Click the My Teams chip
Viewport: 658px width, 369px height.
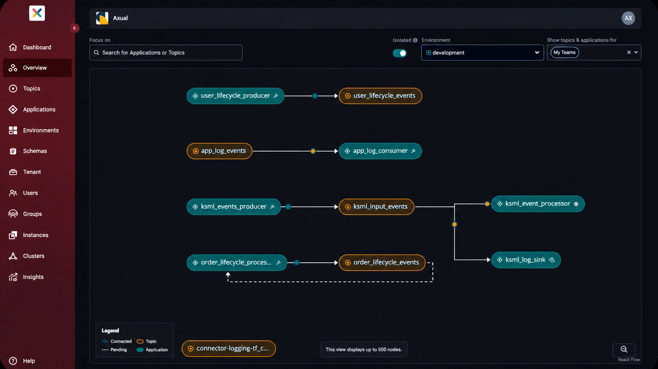pos(565,52)
